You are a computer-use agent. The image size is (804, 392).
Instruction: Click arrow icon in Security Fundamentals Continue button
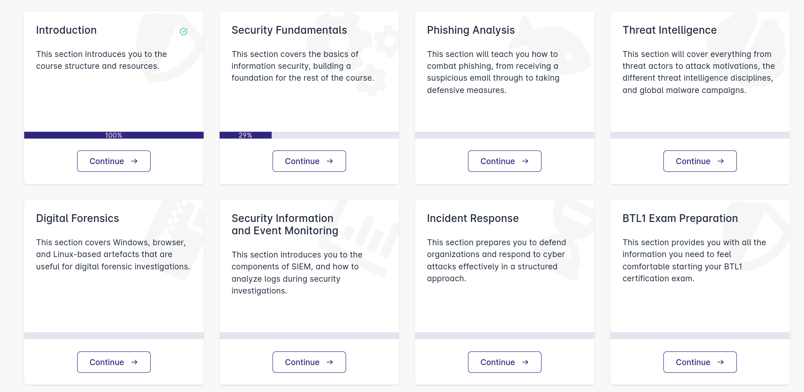[x=330, y=161]
